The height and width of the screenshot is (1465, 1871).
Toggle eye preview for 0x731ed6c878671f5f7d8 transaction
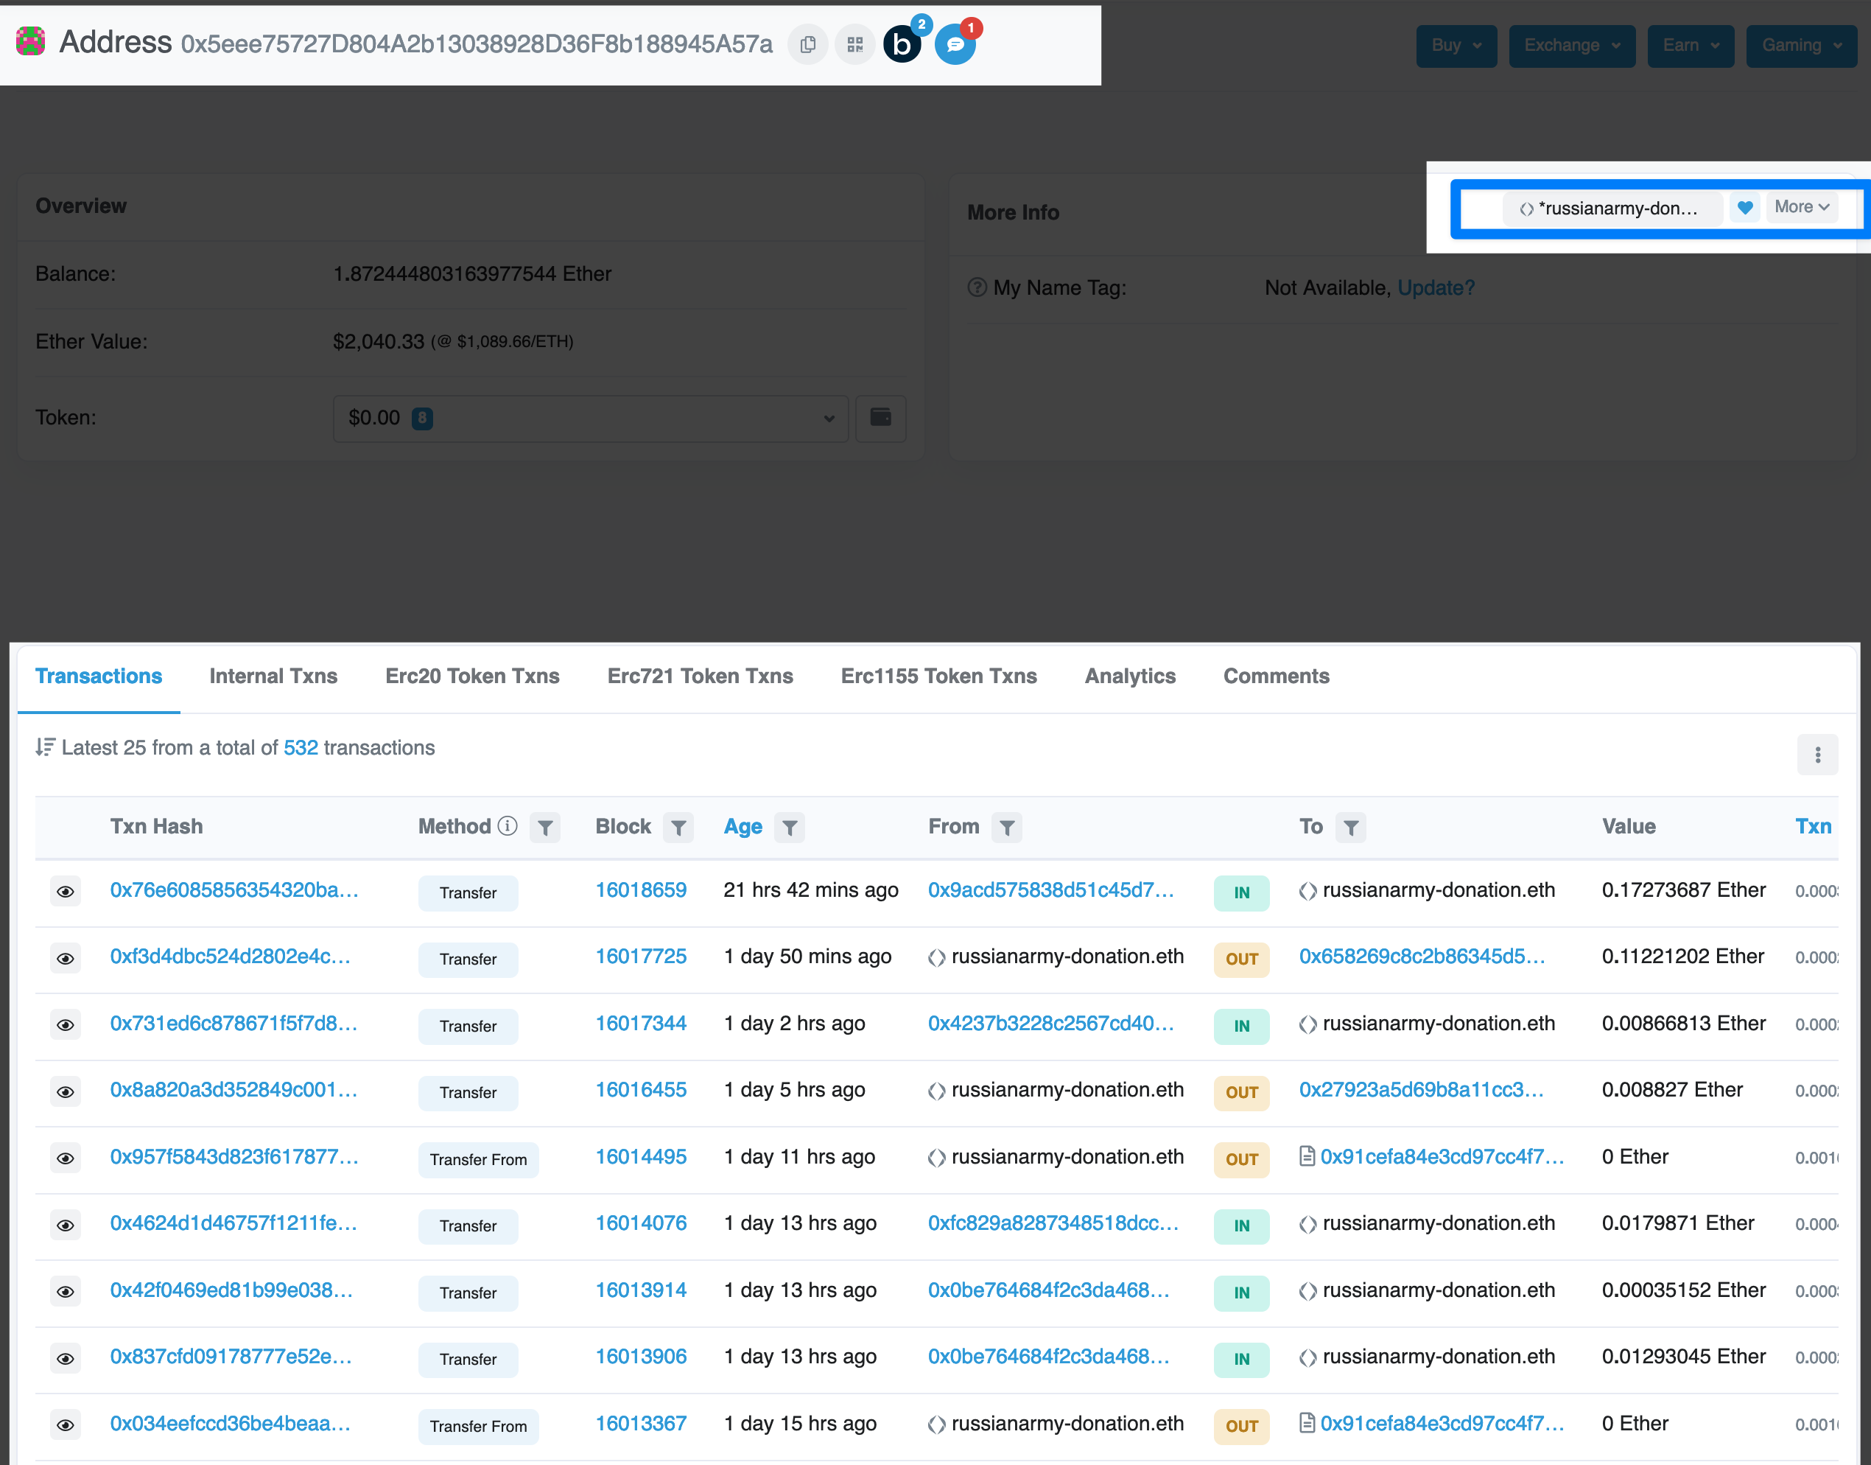click(65, 1025)
